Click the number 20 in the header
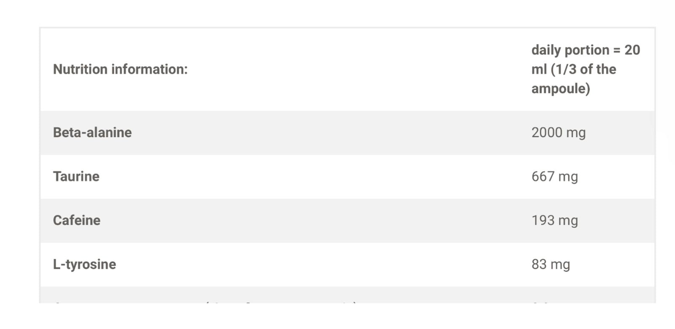This screenshot has height=329, width=675. tap(632, 50)
